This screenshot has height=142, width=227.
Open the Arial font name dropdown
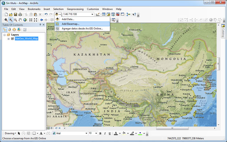[x=86, y=133]
